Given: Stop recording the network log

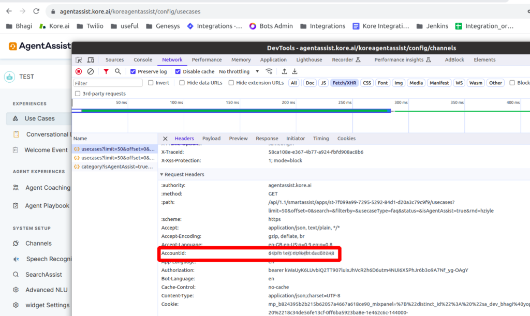Looking at the screenshot, I should tap(79, 71).
